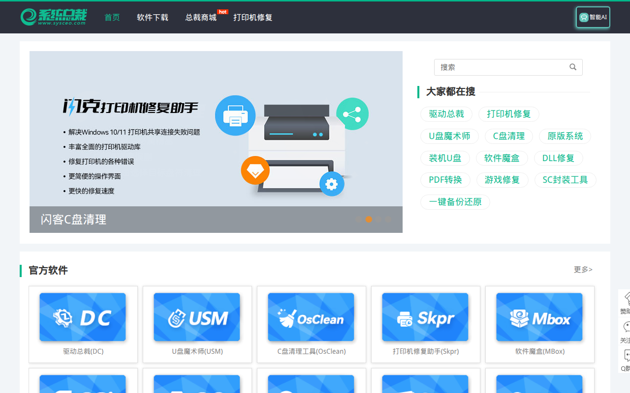630x393 pixels.
Task: Select U盘魔术师 search tag
Action: pyautogui.click(x=449, y=136)
